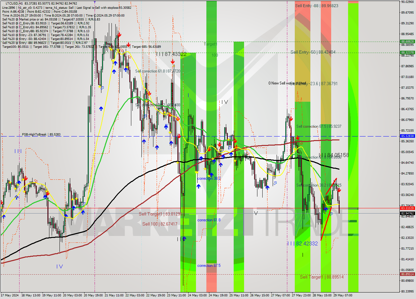Click '23 May 11:00' on the time axis
This screenshot has width=416, height=299.
pyautogui.click(x=176, y=296)
